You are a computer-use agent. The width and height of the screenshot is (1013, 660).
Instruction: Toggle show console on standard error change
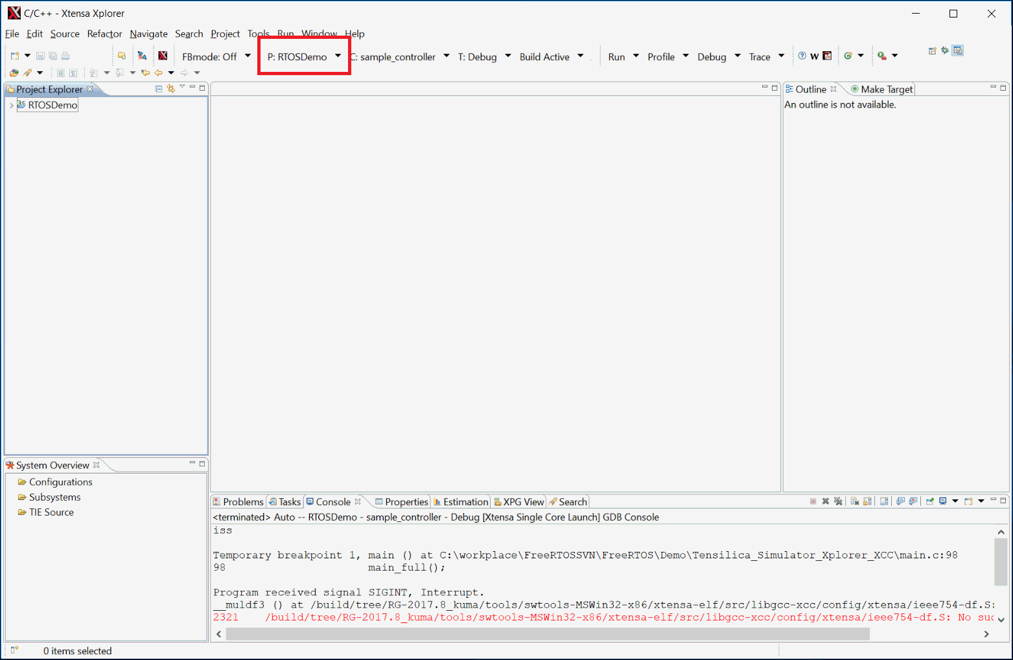point(913,501)
